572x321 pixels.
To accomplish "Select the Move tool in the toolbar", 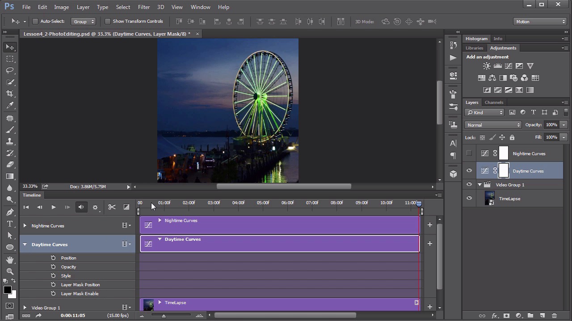I will pos(10,47).
